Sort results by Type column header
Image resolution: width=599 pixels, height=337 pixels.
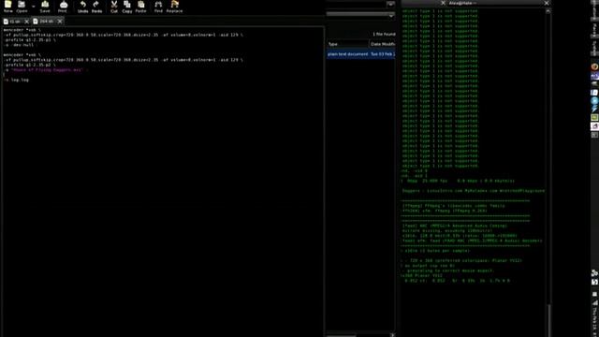pyautogui.click(x=347, y=44)
